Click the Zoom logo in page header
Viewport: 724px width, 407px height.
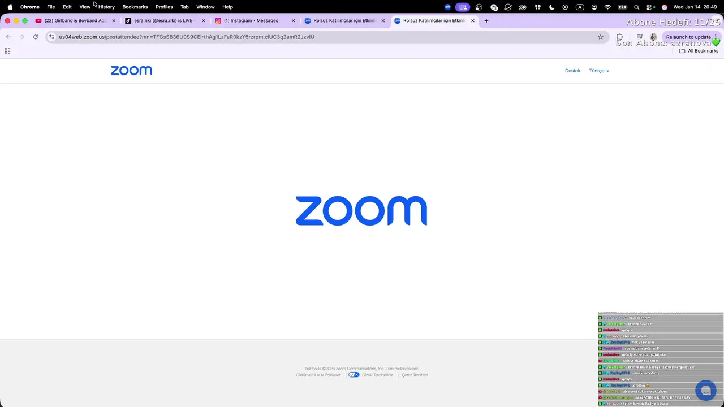(131, 71)
